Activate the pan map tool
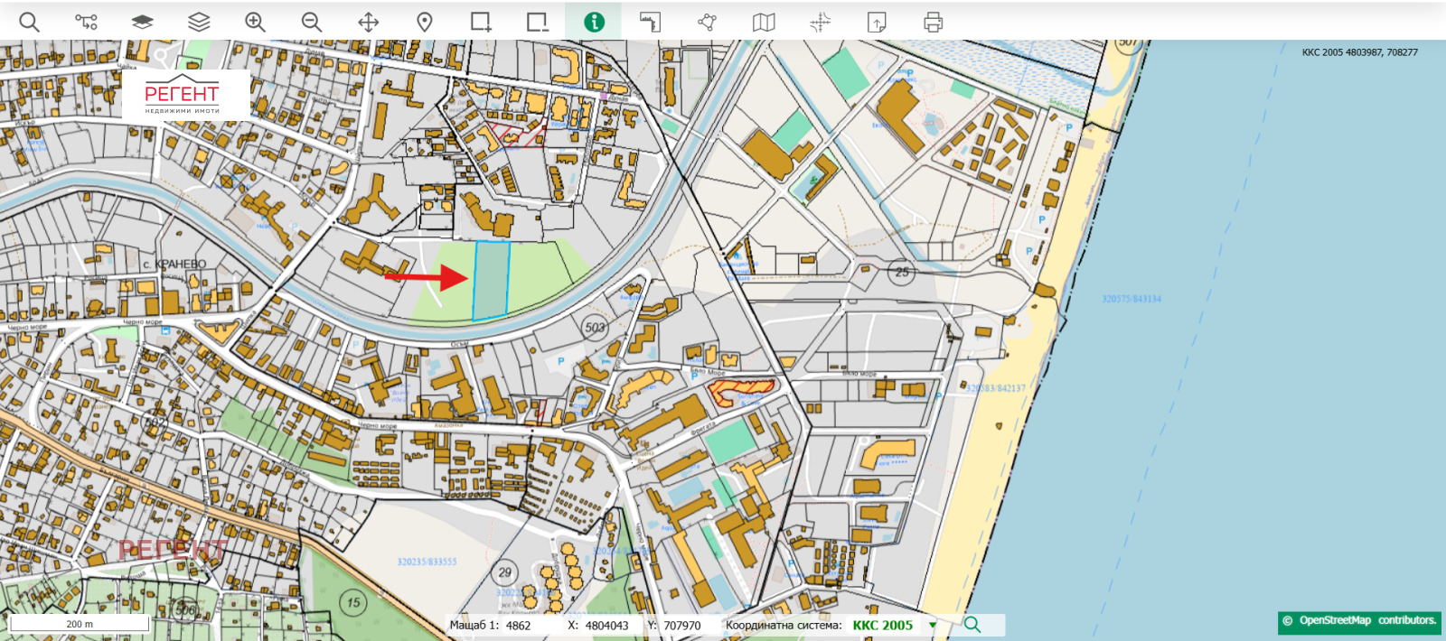The width and height of the screenshot is (1446, 641). (x=368, y=22)
